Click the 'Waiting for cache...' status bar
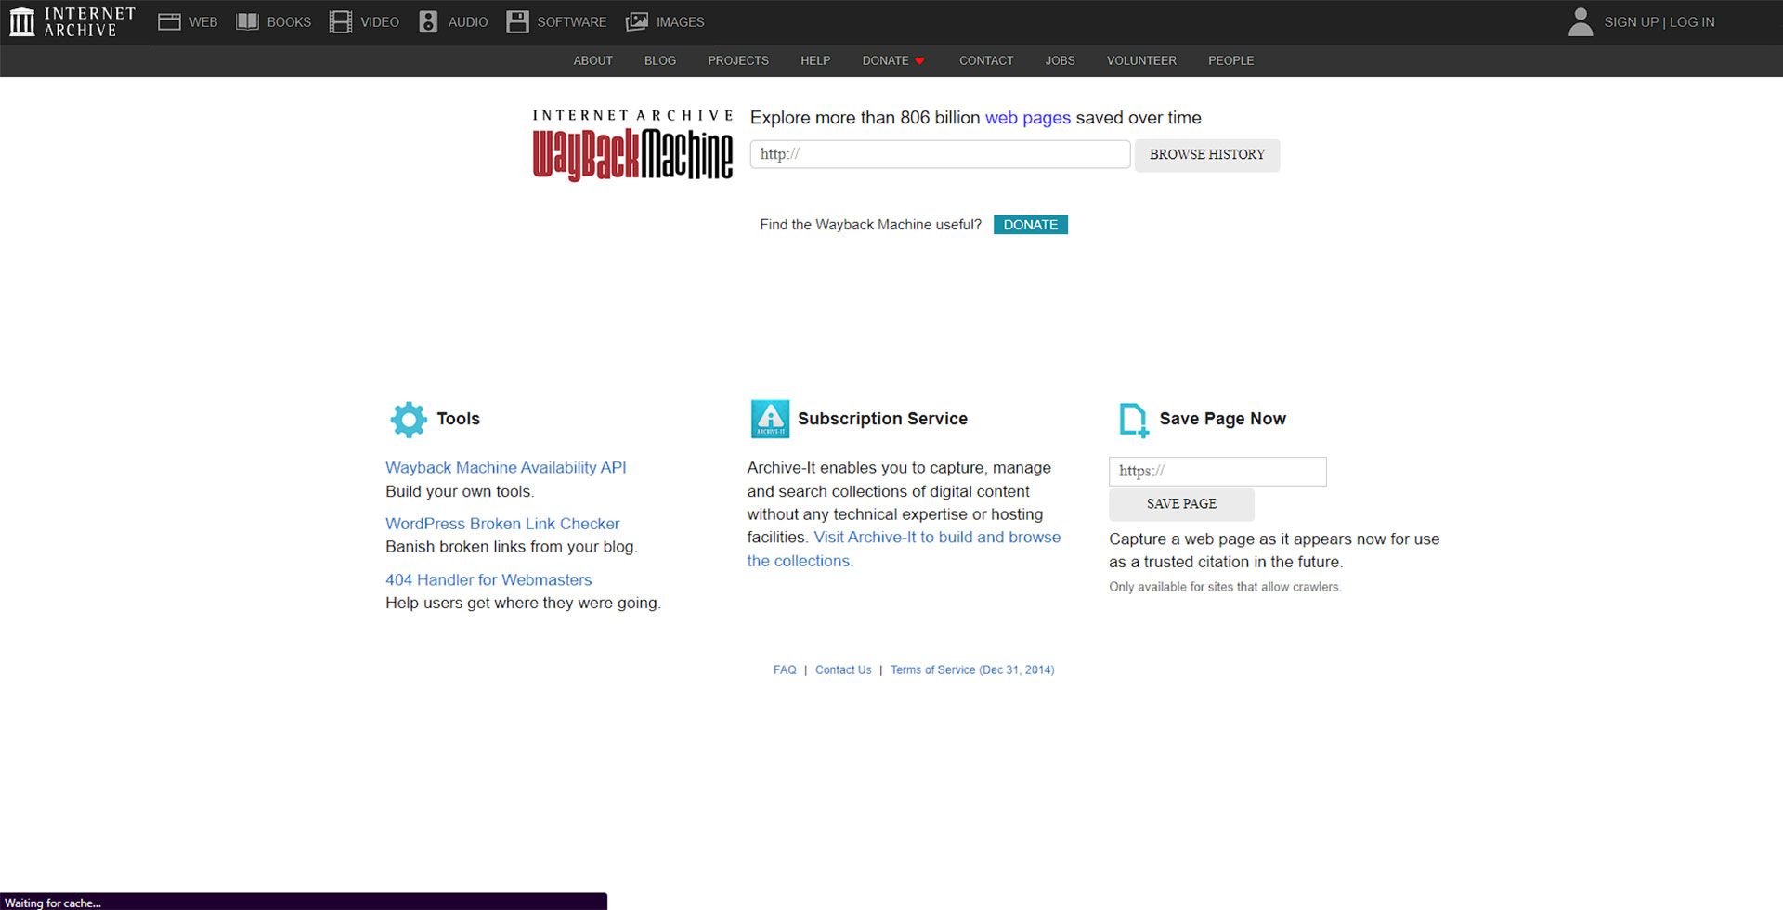Viewport: 1783px width, 910px height. click(304, 902)
